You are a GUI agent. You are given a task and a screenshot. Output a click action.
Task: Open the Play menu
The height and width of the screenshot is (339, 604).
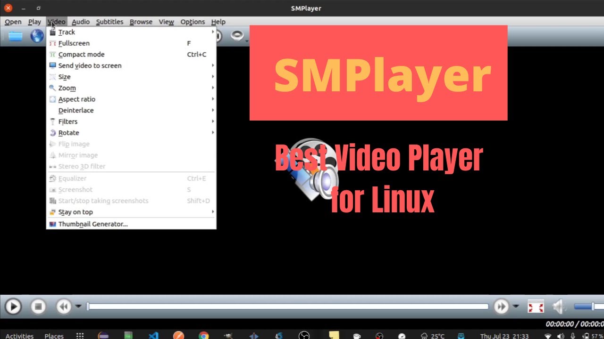pos(34,22)
